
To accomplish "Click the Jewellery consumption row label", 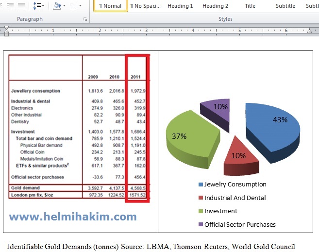I will [35, 91].
